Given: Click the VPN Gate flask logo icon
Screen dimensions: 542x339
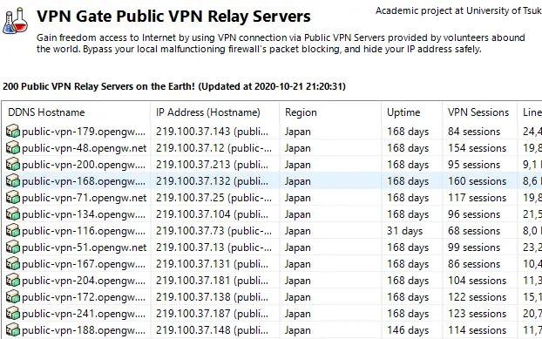Looking at the screenshot, I should pos(15,20).
